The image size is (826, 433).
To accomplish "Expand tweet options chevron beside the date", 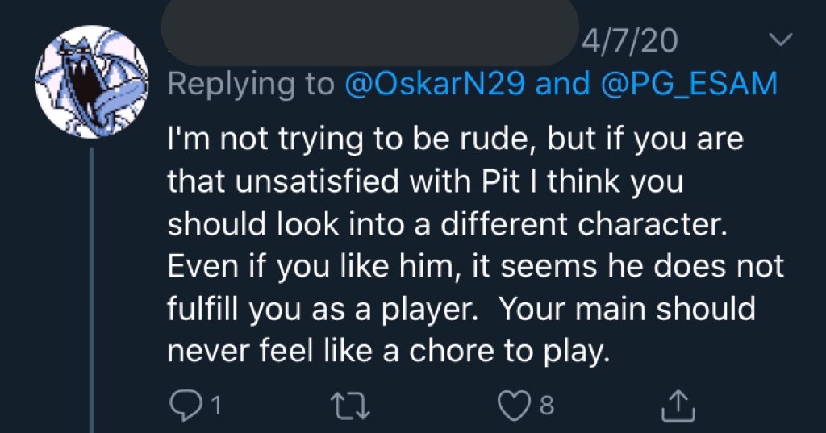I will [x=780, y=39].
